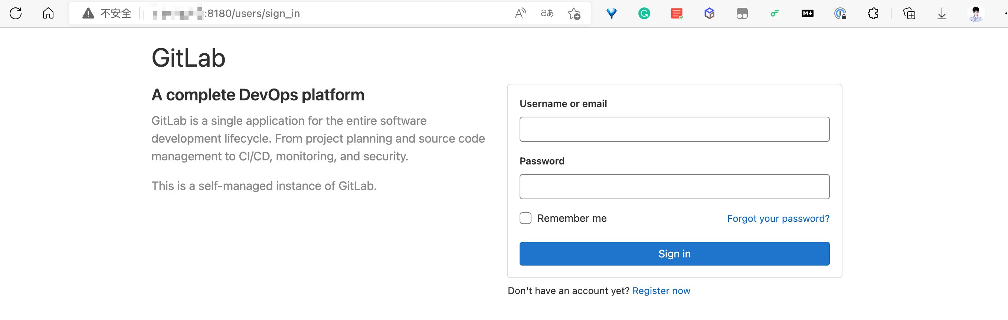This screenshot has width=1008, height=320.
Task: Go to the browser home page
Action: coord(48,13)
